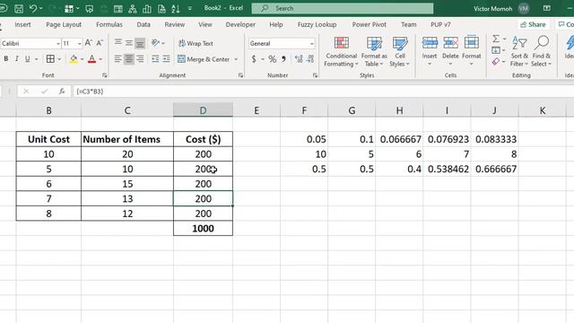
Task: Increase indent icon in Alignment group
Action: (x=166, y=59)
